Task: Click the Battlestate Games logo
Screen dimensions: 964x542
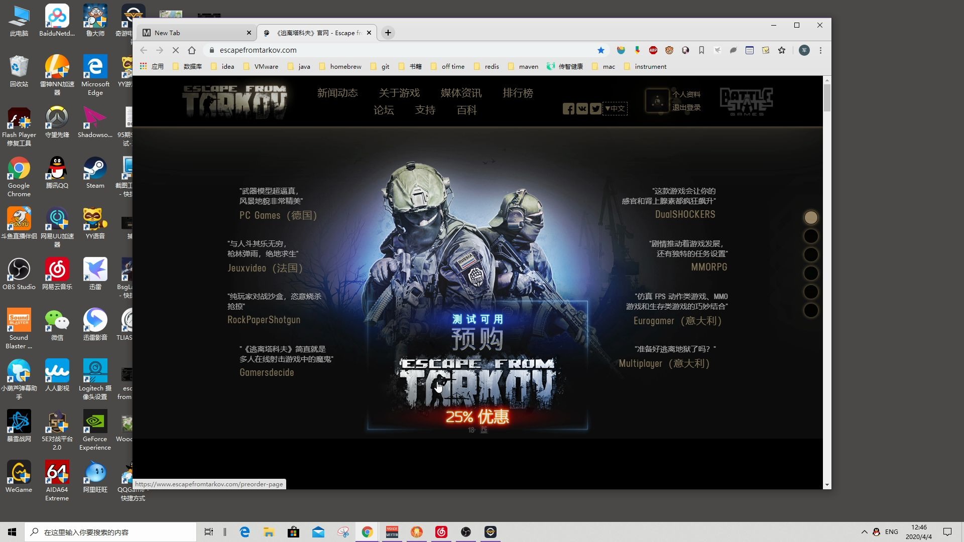Action: tap(747, 102)
